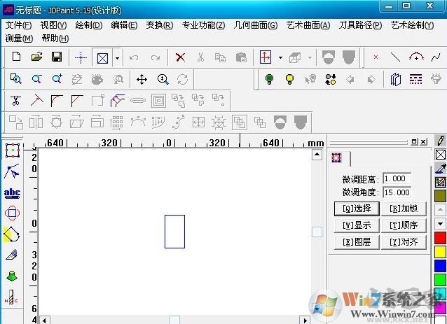Select the curve spline drawing tool
Image resolution: width=447 pixels, height=324 pixels.
pyautogui.click(x=436, y=57)
